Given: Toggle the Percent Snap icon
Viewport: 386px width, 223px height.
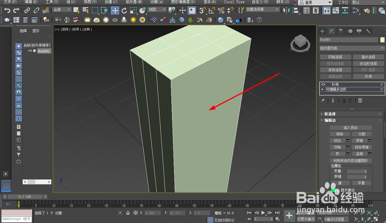Looking at the screenshot, I should pos(221,10).
